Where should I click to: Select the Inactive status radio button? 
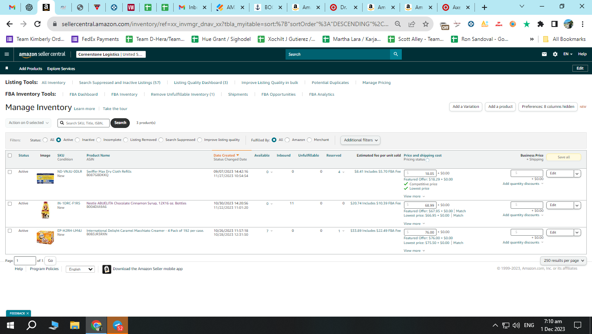click(77, 140)
